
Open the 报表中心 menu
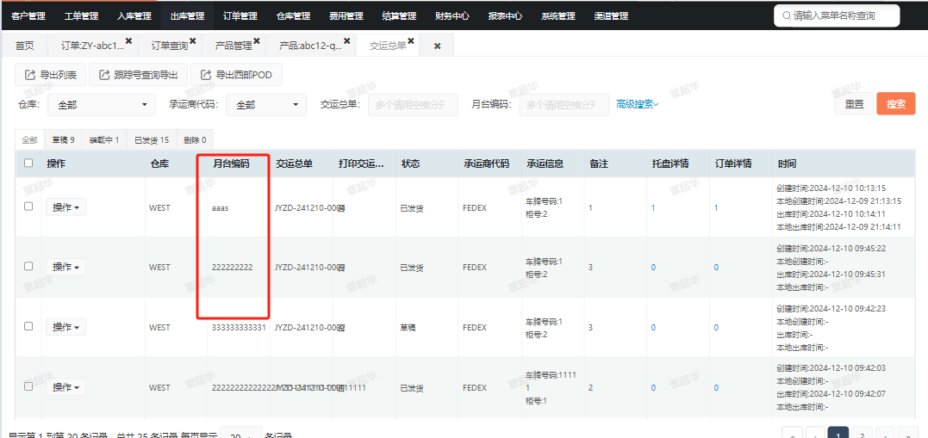[505, 16]
